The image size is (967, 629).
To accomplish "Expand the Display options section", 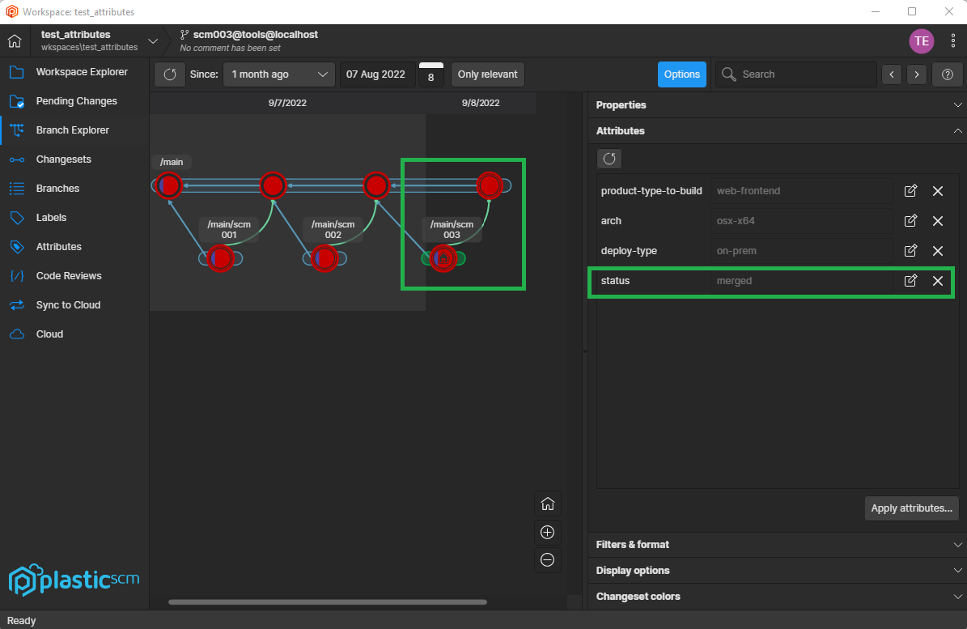I will (775, 570).
